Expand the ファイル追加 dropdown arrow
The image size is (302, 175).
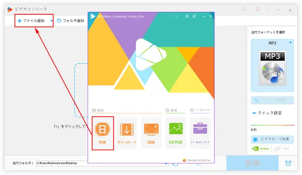click(52, 21)
